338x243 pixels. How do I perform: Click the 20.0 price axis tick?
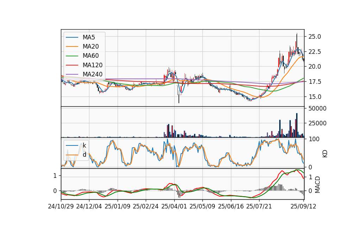pos(314,67)
